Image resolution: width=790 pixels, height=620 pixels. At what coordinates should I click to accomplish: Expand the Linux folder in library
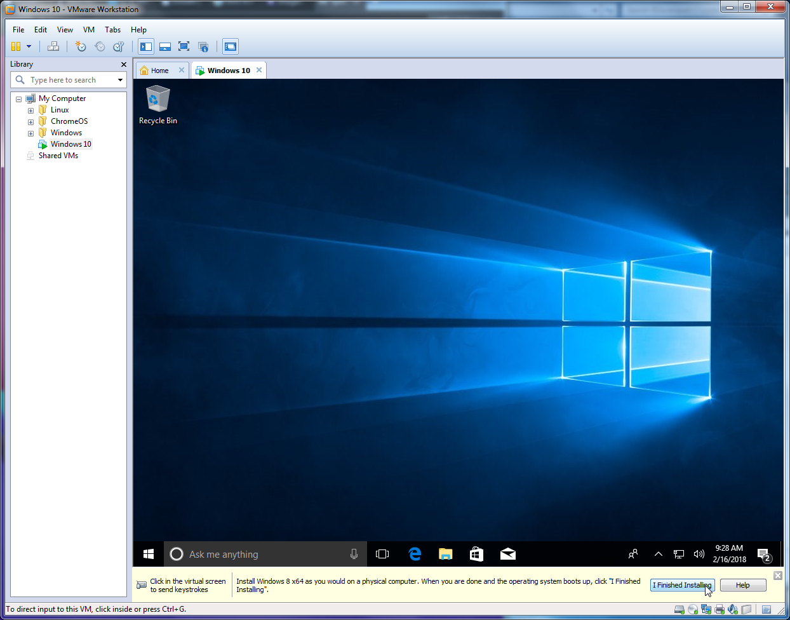pyautogui.click(x=30, y=111)
